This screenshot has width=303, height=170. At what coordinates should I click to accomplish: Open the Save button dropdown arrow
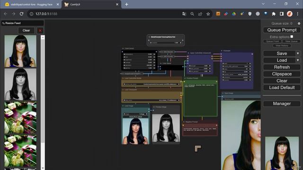(x=298, y=53)
